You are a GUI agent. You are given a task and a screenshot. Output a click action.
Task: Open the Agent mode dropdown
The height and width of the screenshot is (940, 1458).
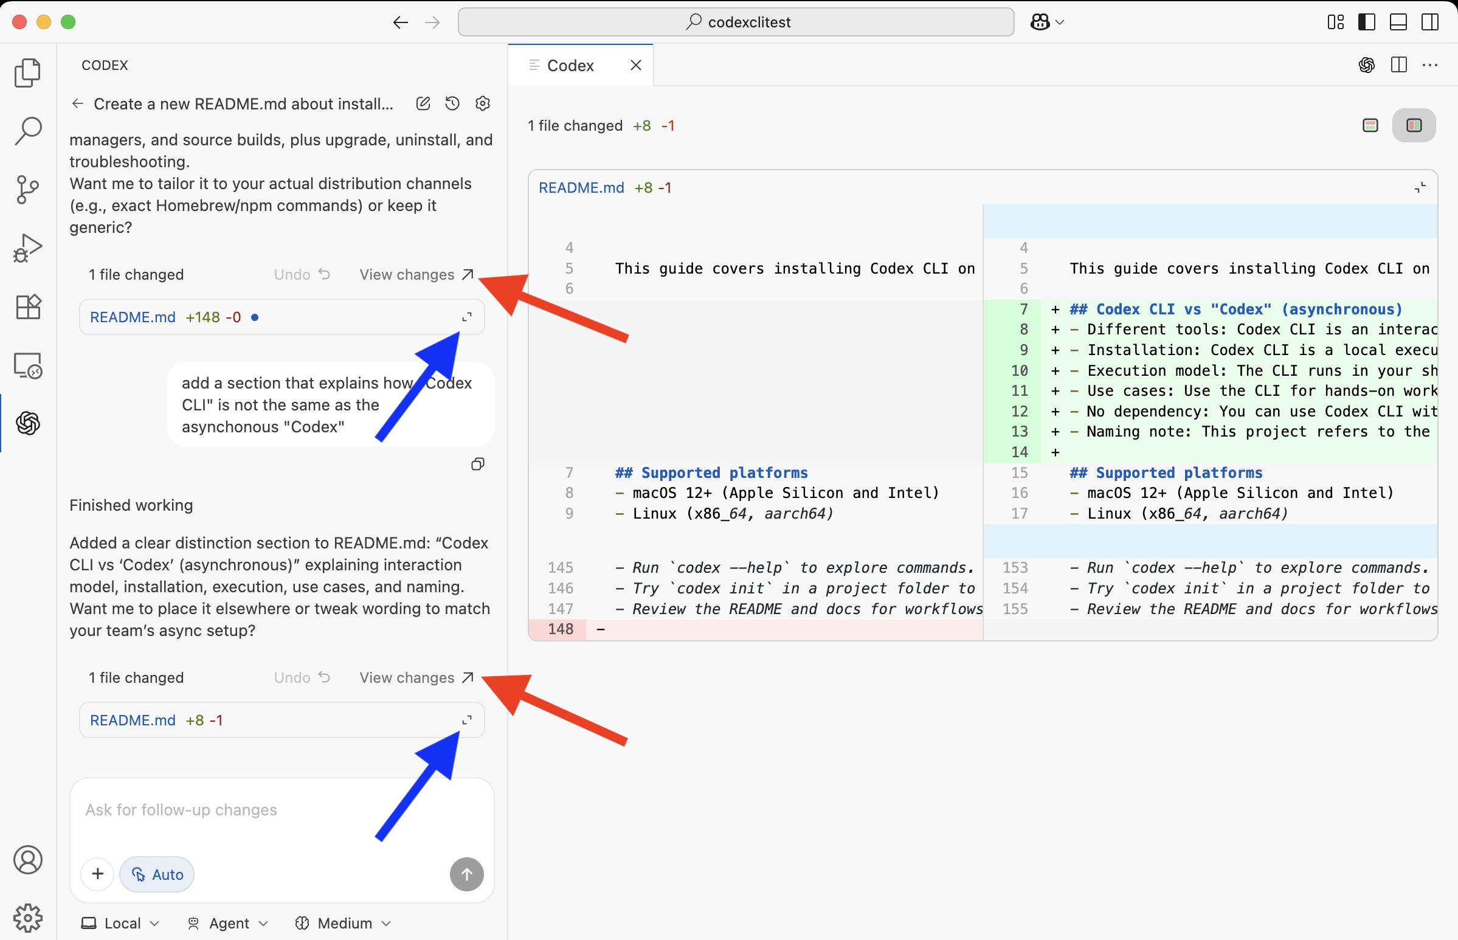(227, 923)
